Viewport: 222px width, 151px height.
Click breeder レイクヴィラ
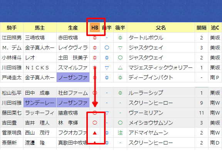(73, 48)
